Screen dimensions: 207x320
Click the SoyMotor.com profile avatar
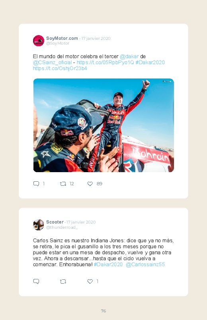tap(39, 41)
